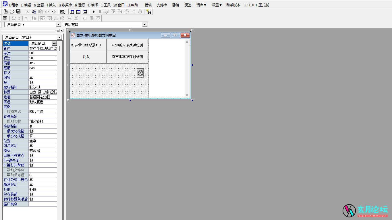Select the 底色 property value 默认底色
Image resolution: width=392 pixels, height=220 pixels.
(x=43, y=102)
